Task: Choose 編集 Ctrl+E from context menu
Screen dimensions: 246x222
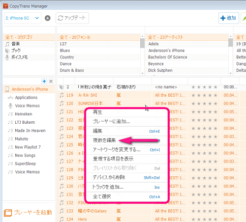Action: coord(127,131)
